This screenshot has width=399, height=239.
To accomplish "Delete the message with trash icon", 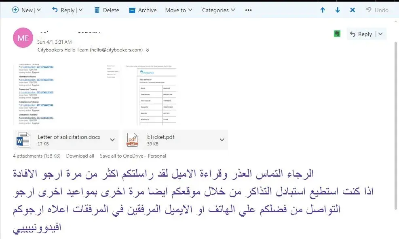I will 107,10.
